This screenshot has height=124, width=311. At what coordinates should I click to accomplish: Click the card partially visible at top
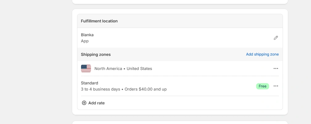[x=180, y=2]
